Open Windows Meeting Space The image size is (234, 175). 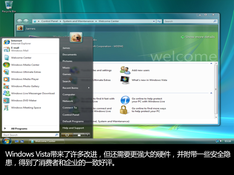pyautogui.click(x=31, y=108)
